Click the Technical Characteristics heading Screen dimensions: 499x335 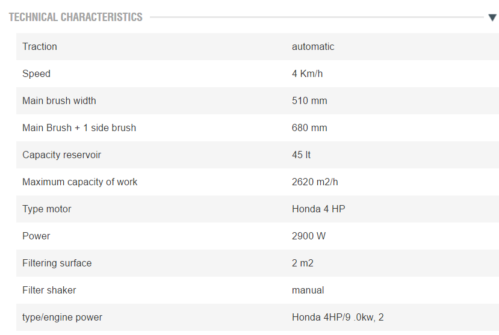76,17
